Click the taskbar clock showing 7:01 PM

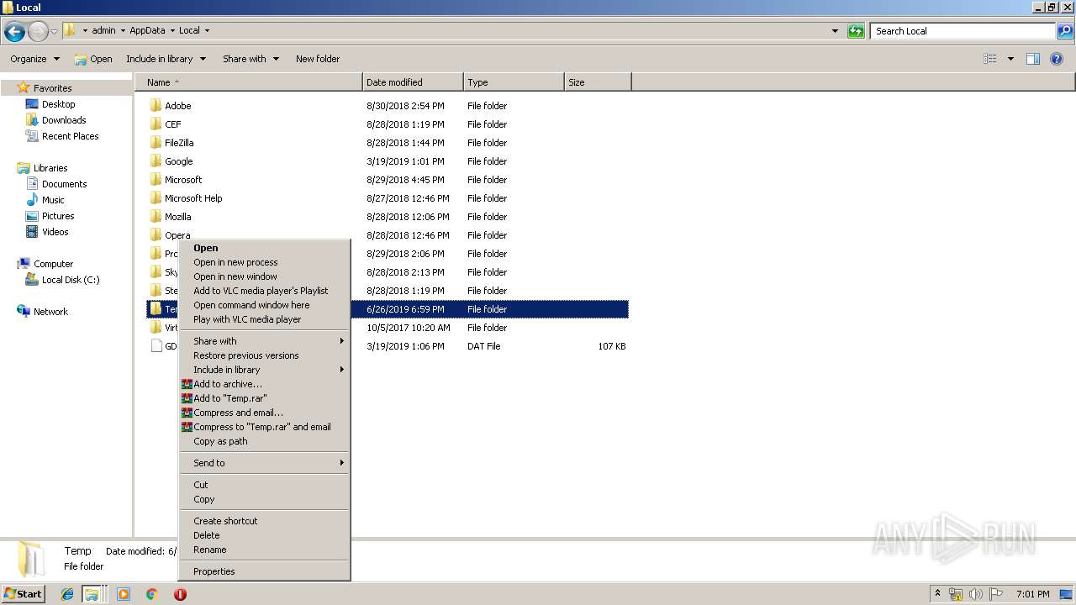tap(1032, 594)
